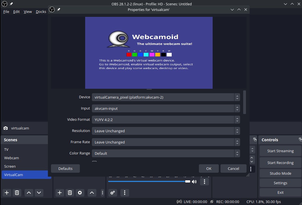Cancel the virtualcam properties dialog

click(233, 168)
